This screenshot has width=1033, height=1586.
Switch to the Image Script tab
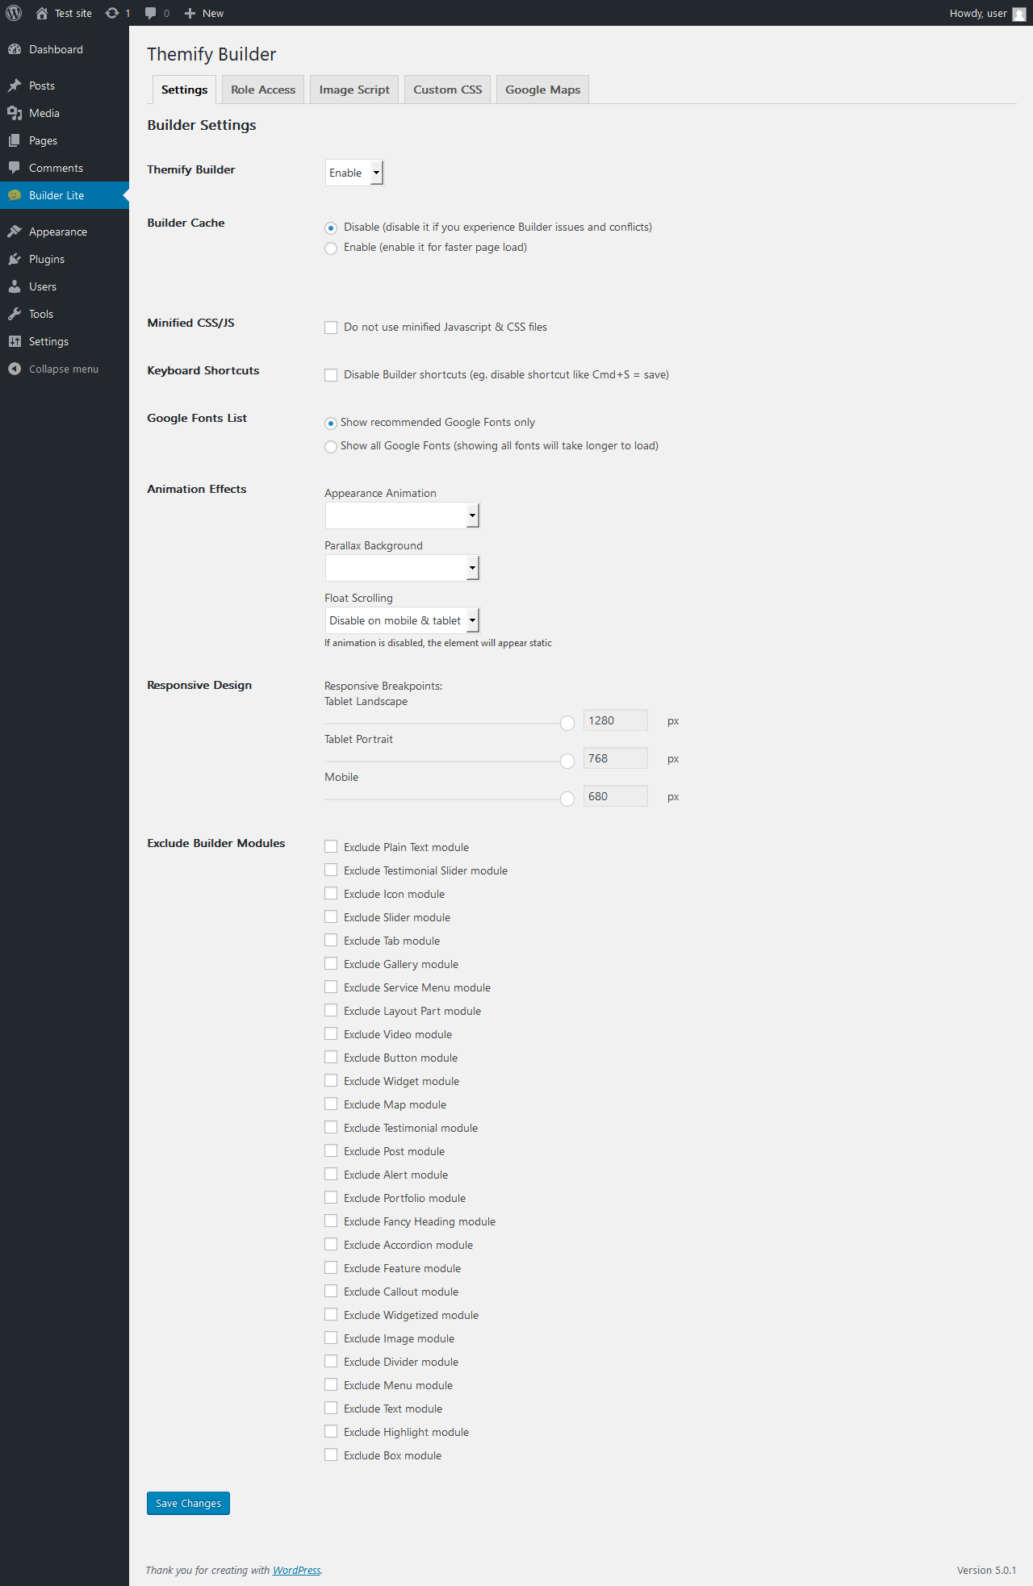(354, 90)
